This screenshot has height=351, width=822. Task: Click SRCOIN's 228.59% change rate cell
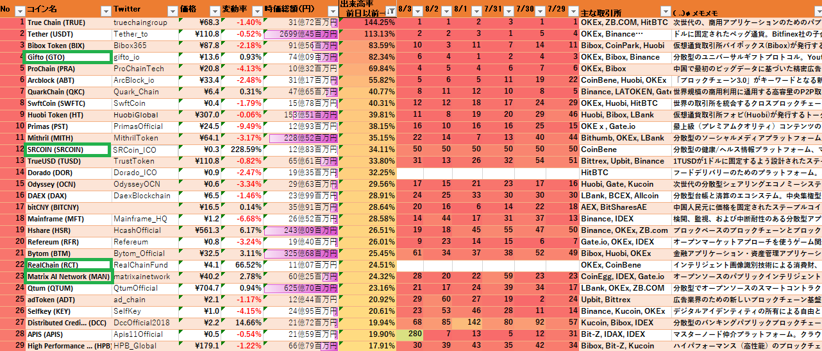coord(242,150)
